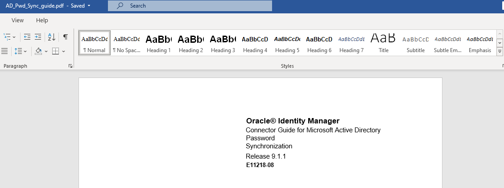The width and height of the screenshot is (504, 188).
Task: Apply the Heading 5 style
Action: click(x=287, y=43)
